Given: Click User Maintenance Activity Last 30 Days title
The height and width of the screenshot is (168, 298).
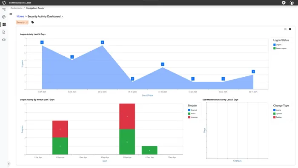Looking at the screenshot, I should pyautogui.click(x=220, y=100).
